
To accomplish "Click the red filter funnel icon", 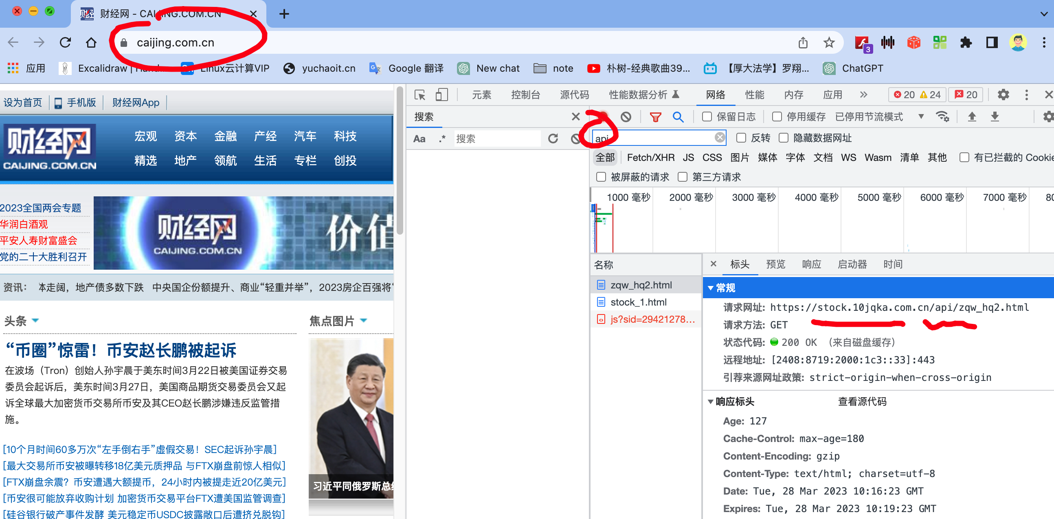I will tap(655, 117).
